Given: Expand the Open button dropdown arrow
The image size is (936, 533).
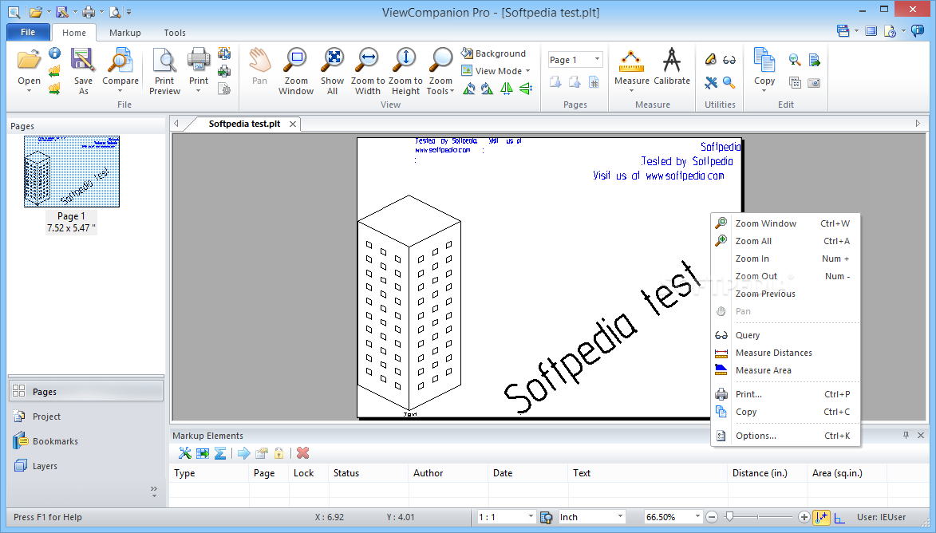Looking at the screenshot, I should click(x=29, y=91).
